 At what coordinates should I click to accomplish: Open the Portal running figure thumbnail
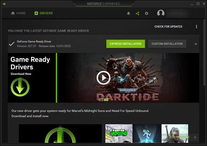coord(147,134)
